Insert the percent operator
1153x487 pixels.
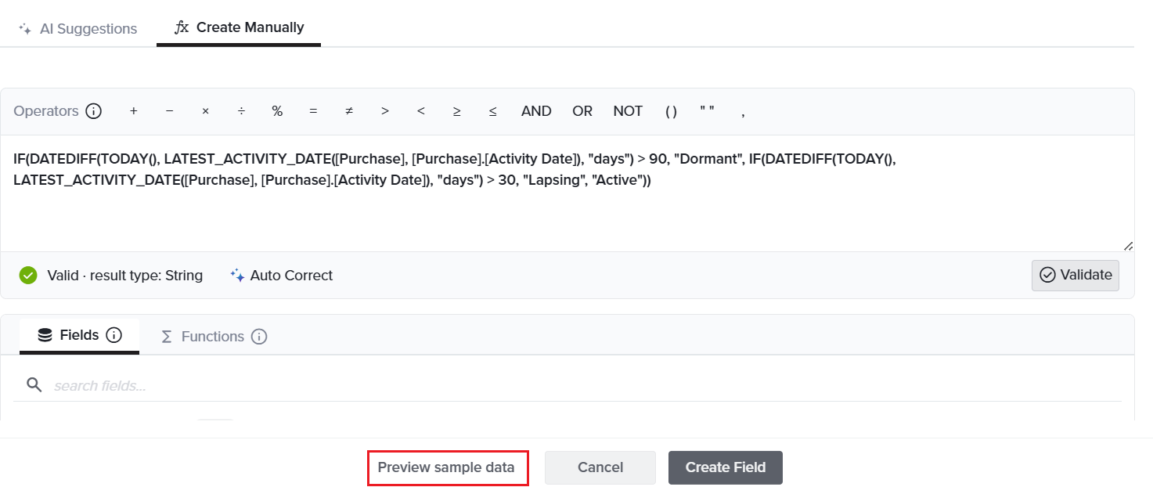tap(277, 111)
